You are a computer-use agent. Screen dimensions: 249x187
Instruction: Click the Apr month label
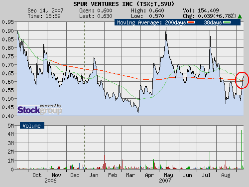point(149,175)
